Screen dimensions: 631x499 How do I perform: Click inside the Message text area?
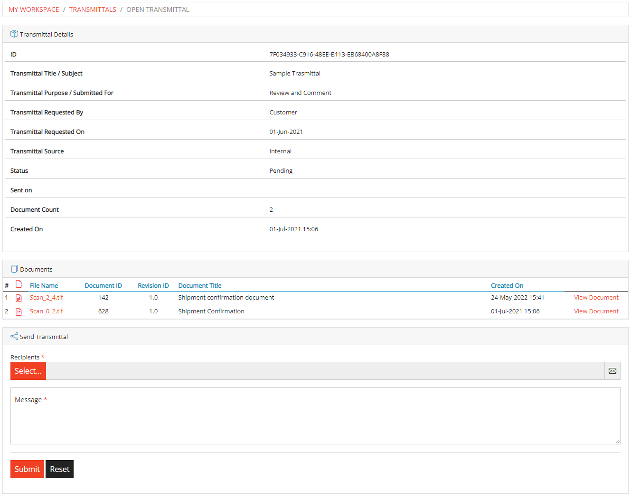point(315,416)
